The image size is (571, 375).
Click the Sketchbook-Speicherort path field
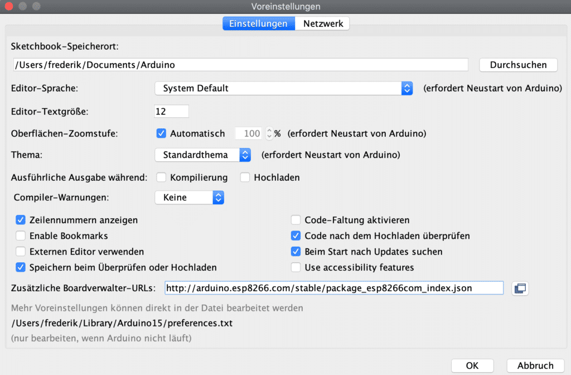coord(240,65)
